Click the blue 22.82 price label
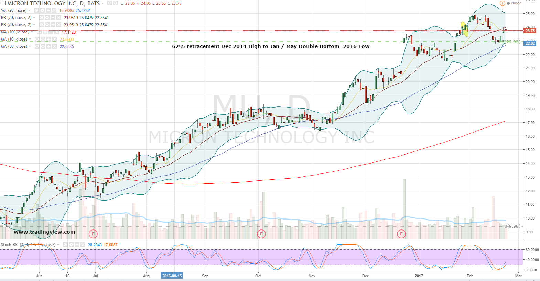Screen dimensions: 540x281 pos(530,43)
